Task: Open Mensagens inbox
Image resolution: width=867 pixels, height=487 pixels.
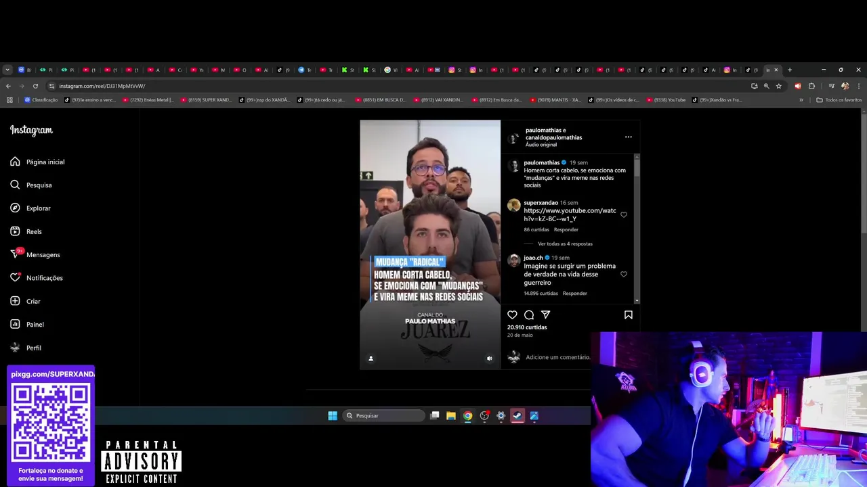Action: point(35,254)
